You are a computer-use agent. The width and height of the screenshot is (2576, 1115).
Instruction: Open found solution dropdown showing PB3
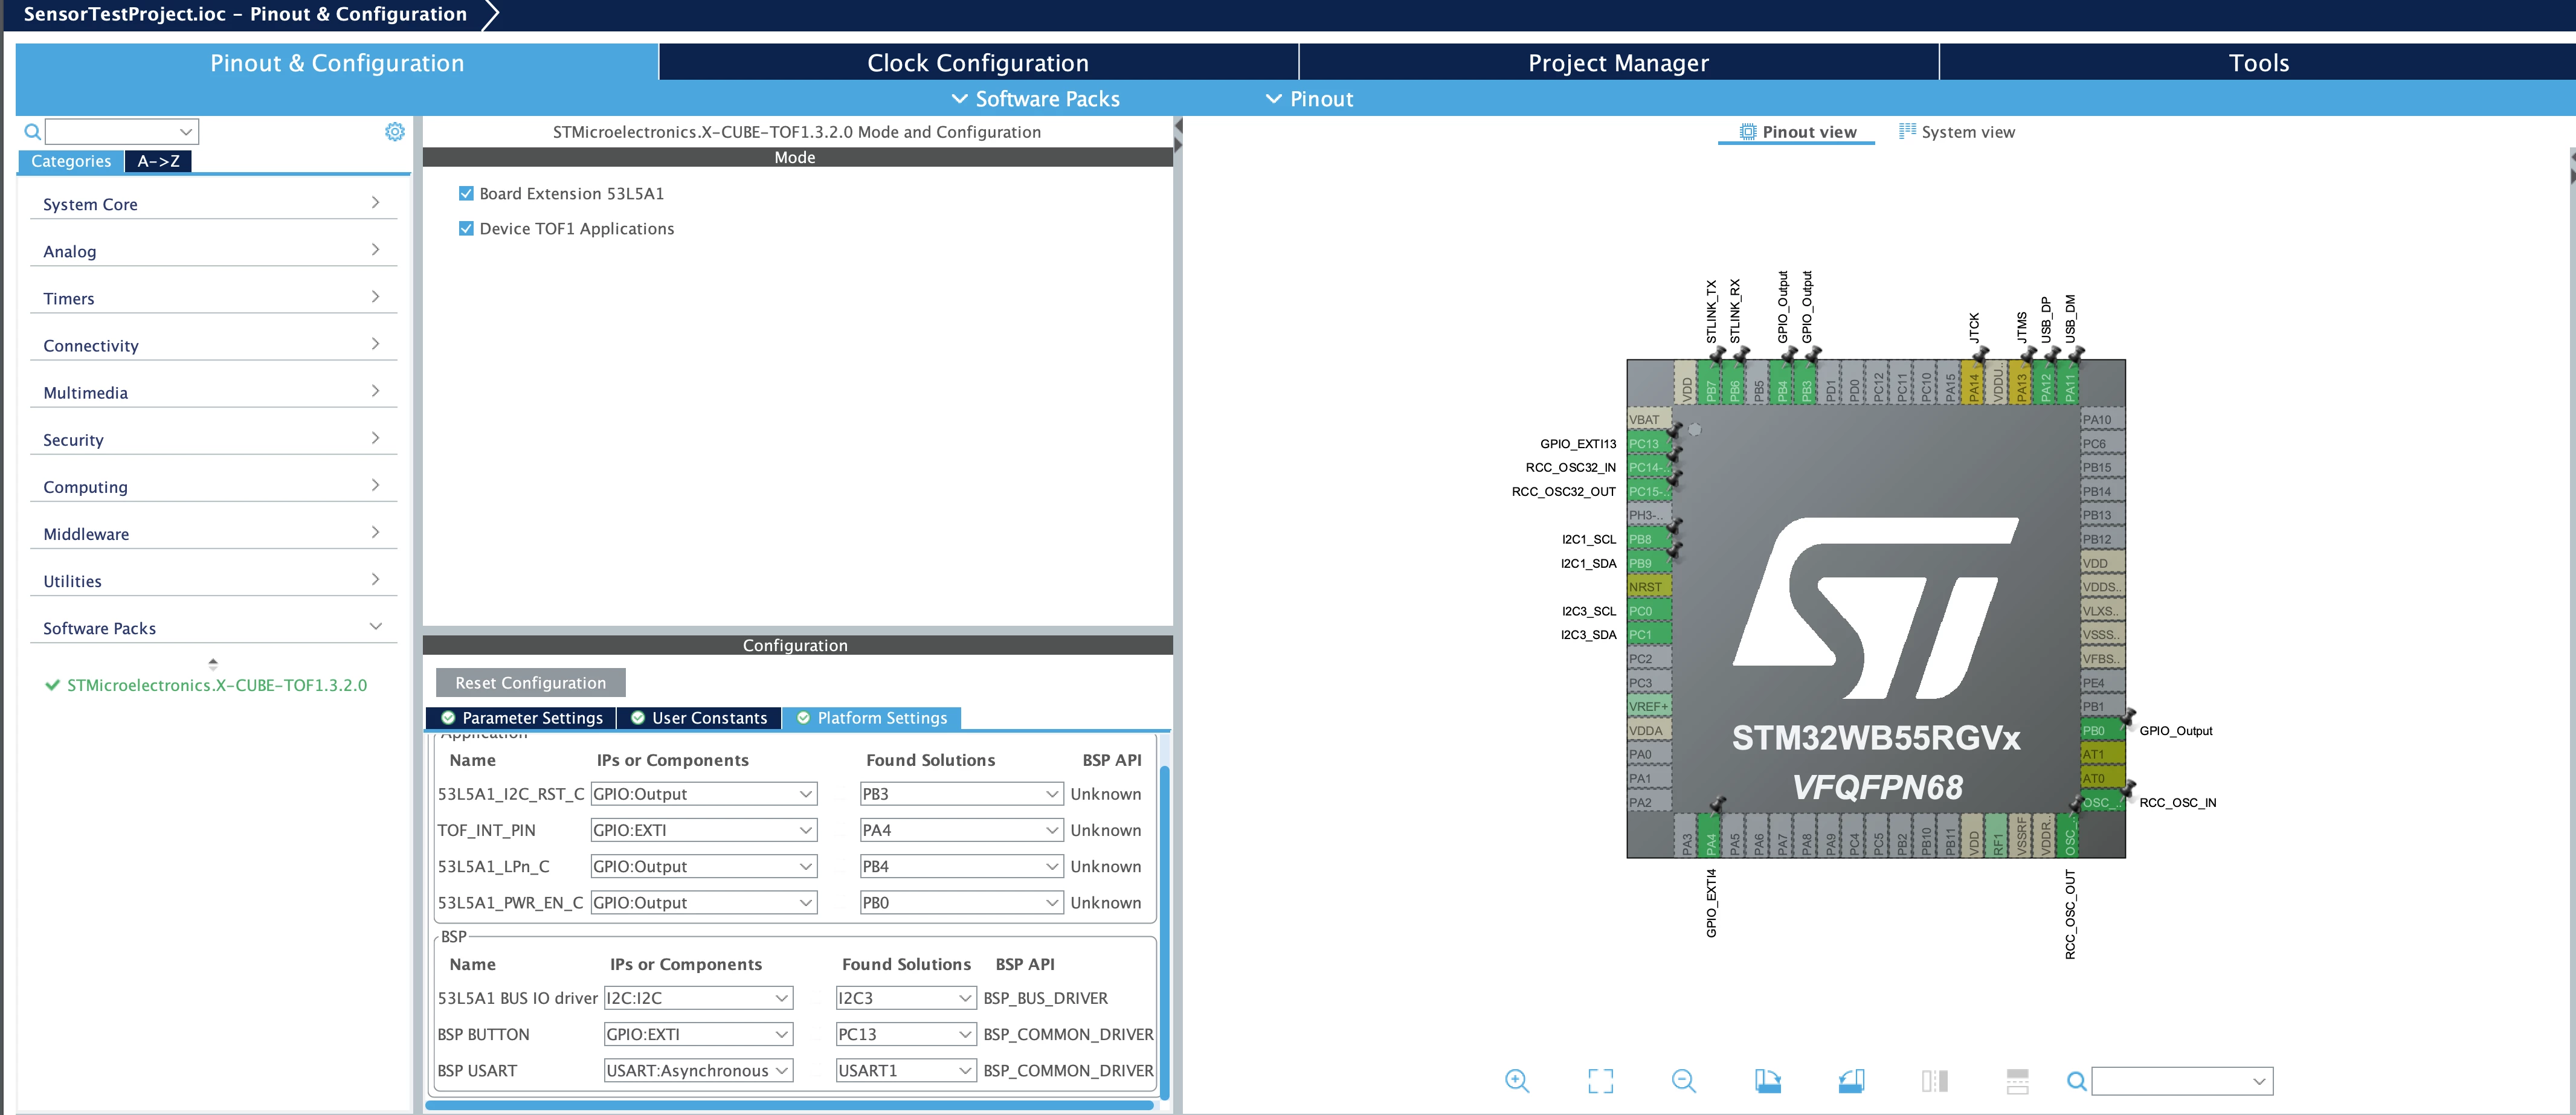[x=961, y=793]
